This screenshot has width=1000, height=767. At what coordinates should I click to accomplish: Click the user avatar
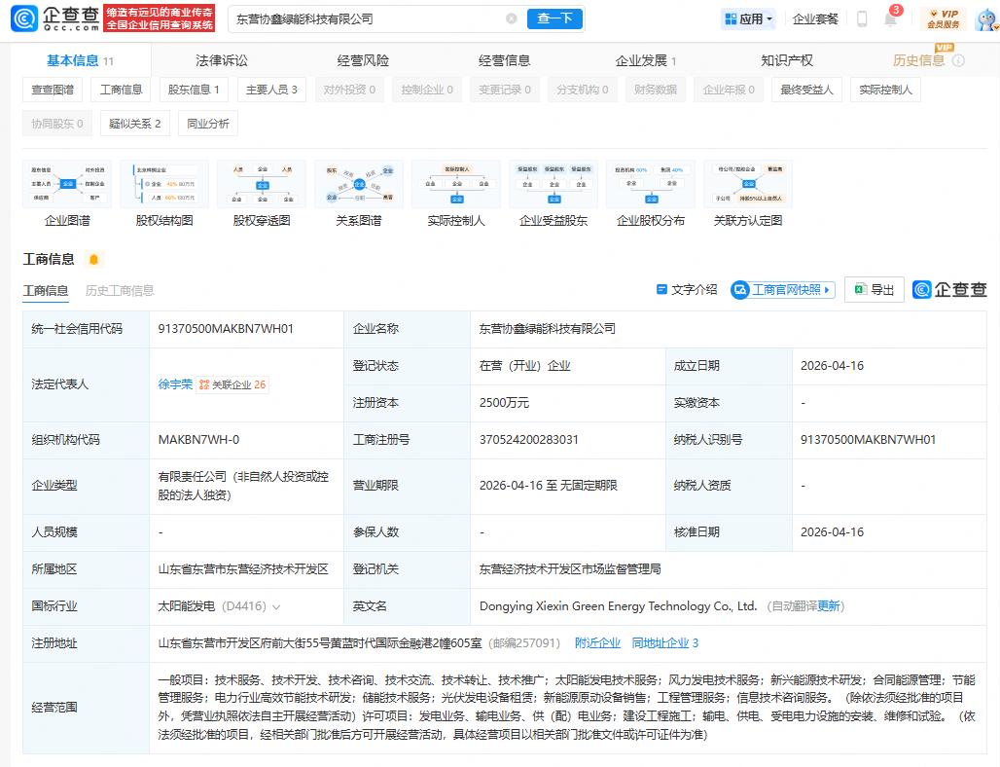[x=982, y=18]
